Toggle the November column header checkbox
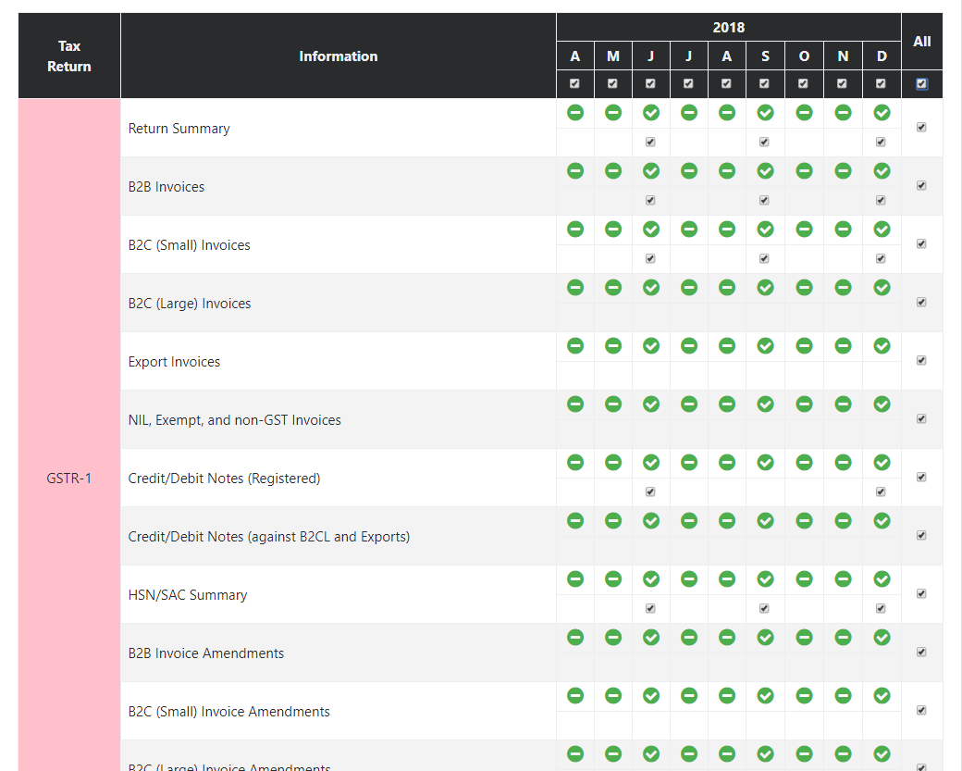The image size is (962, 771). [842, 83]
